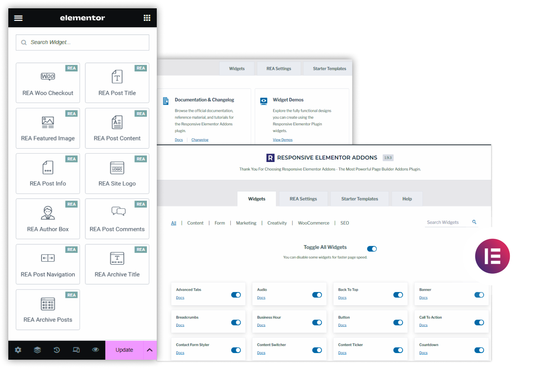Image resolution: width=541 pixels, height=368 pixels.
Task: Toggle the Countdown widget switch
Action: pos(479,350)
